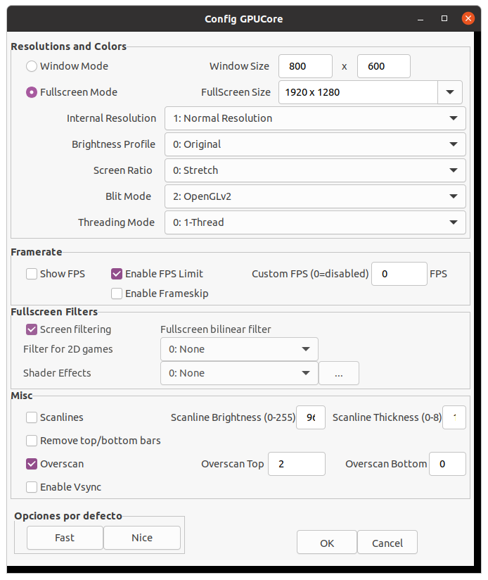488x580 pixels.
Task: Expand the Blit Mode dropdown
Action: (315, 196)
